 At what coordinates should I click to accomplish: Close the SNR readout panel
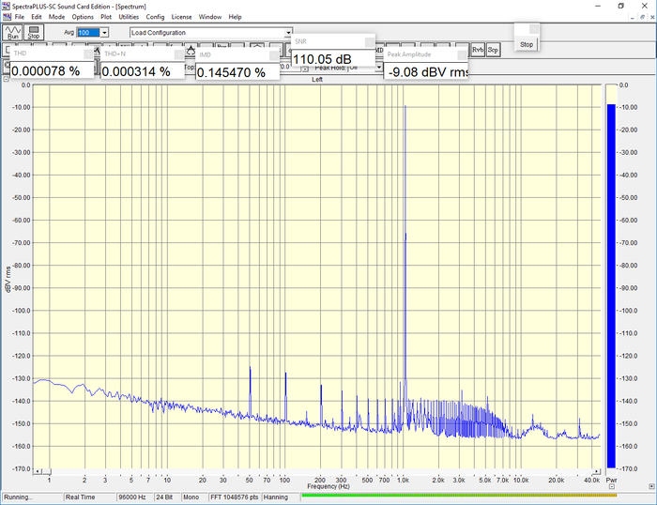tap(369, 42)
